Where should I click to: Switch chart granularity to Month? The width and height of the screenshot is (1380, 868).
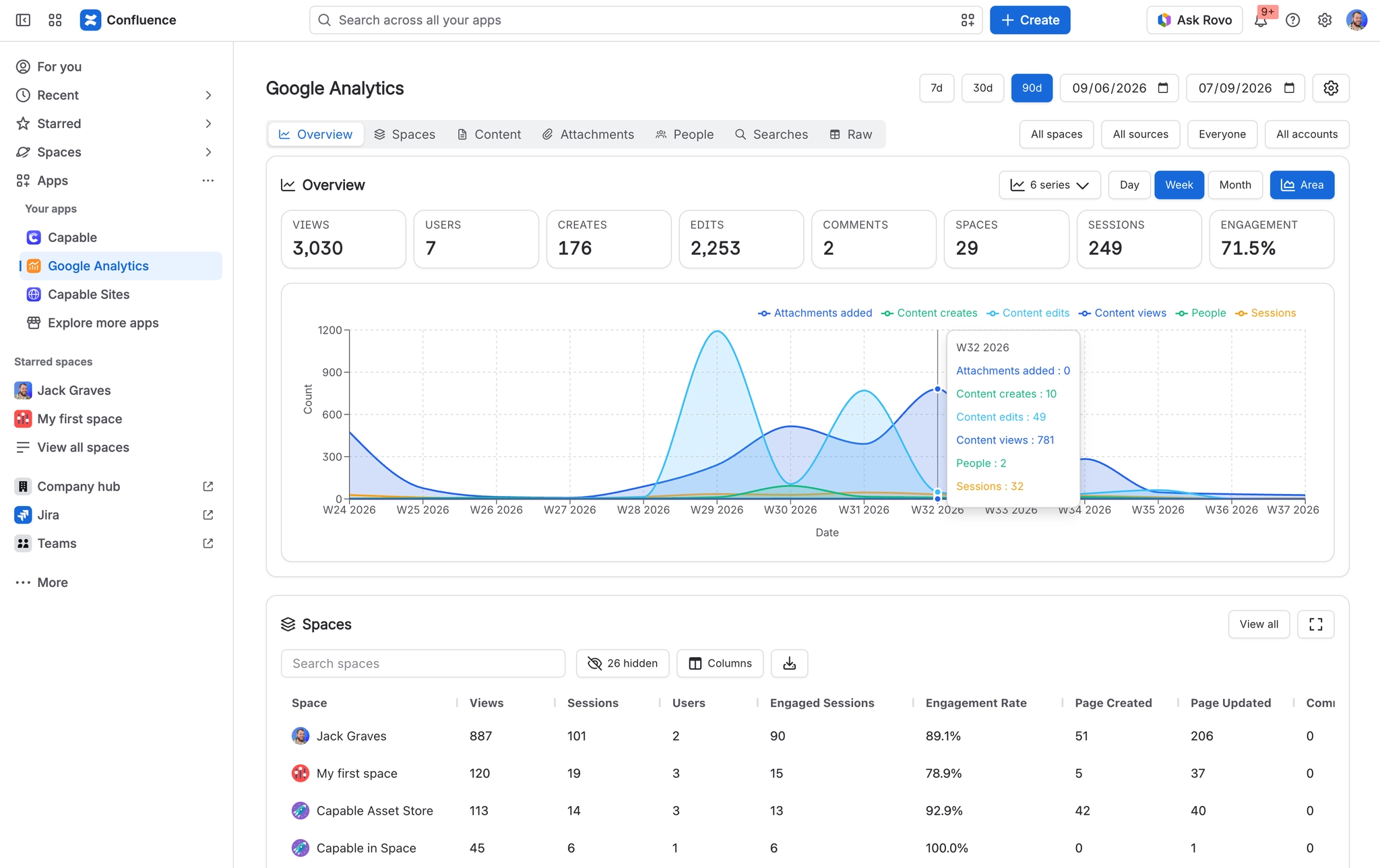coord(1235,185)
